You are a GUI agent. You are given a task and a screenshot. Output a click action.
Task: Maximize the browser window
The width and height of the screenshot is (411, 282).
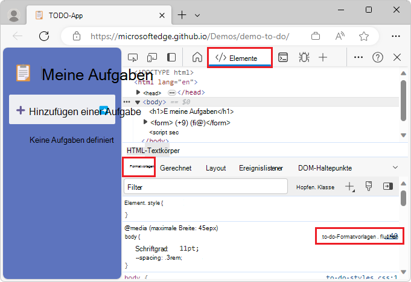369,10
